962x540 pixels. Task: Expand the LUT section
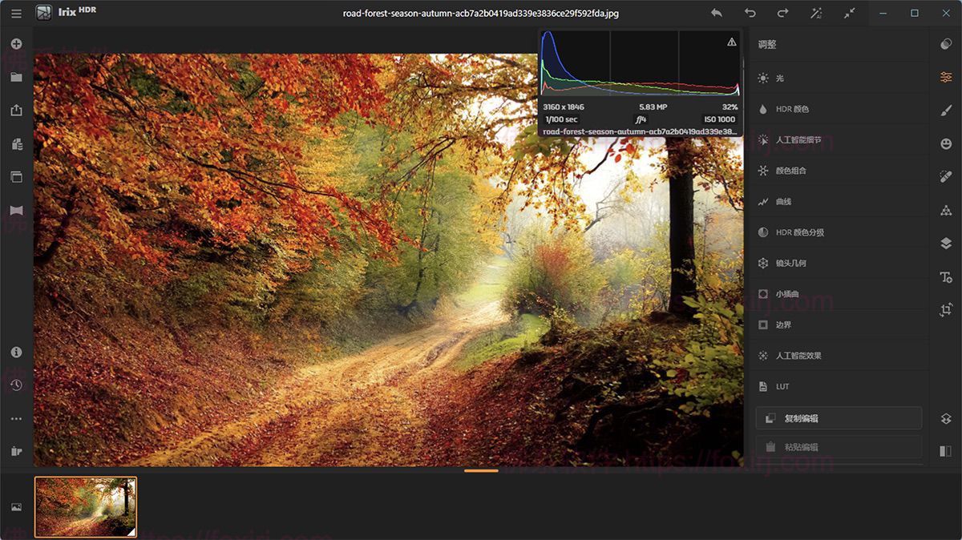774,386
